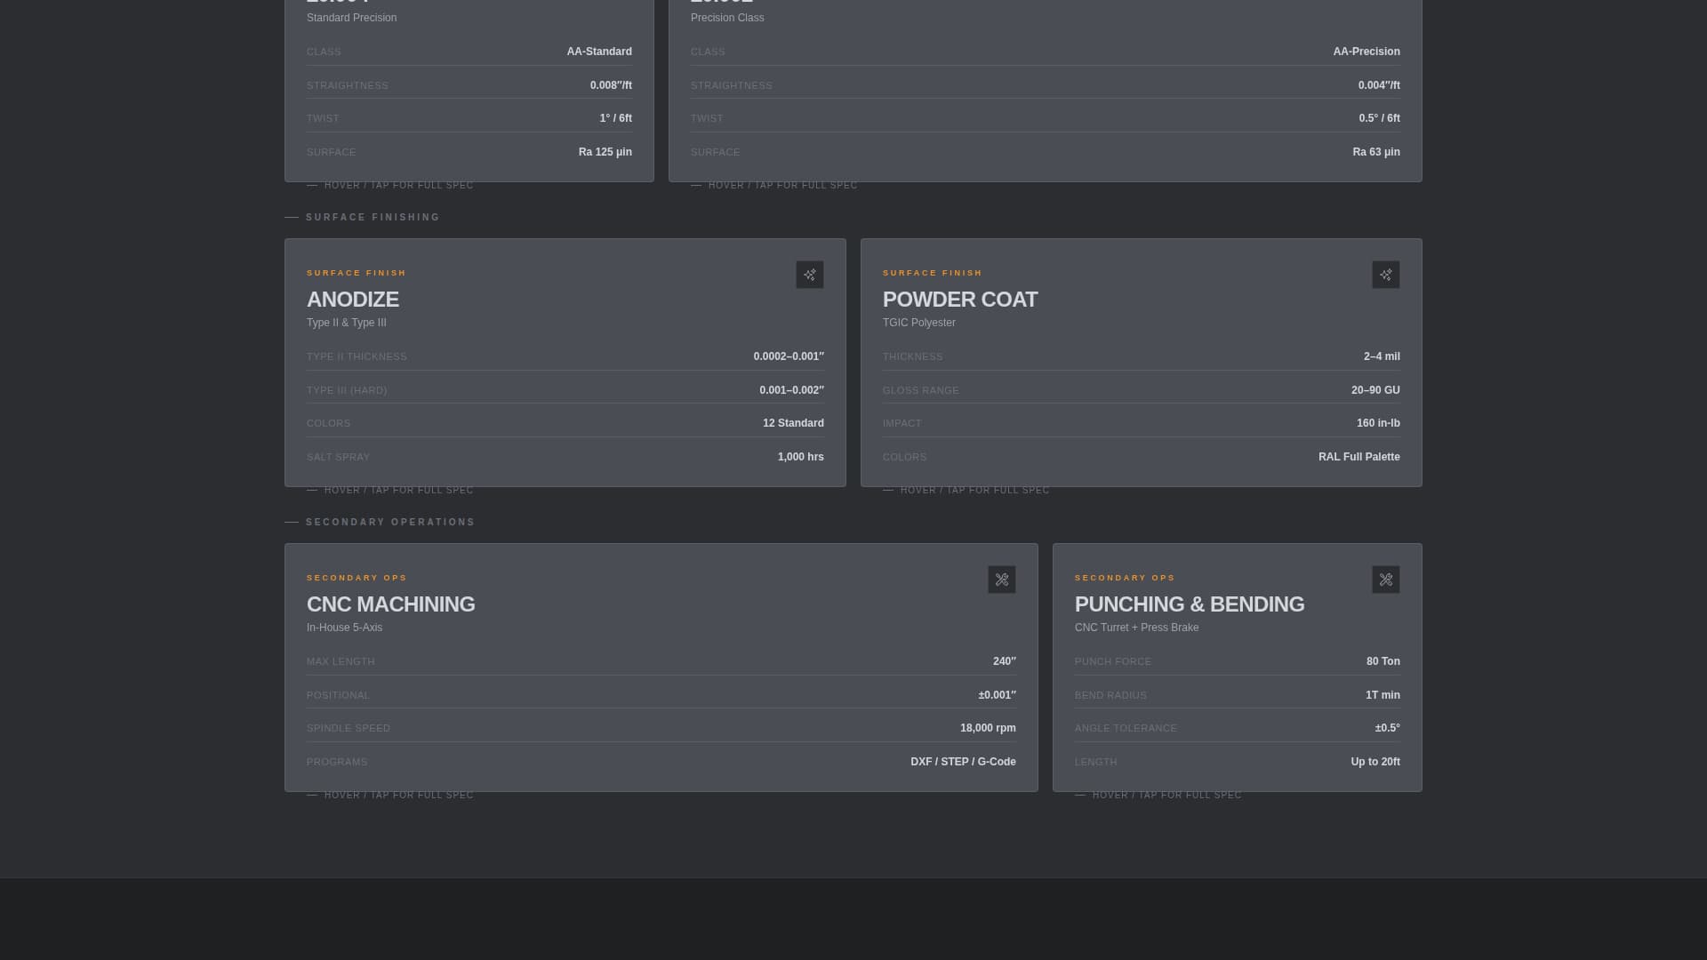1707x960 pixels.
Task: Click the RAL Full Palette colors value
Action: pos(1358,456)
